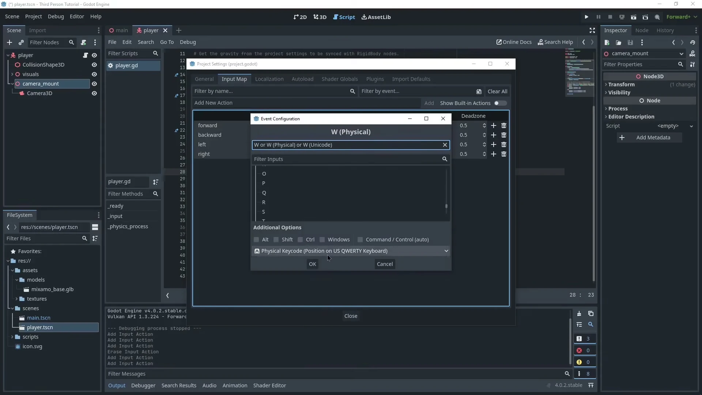Viewport: 702px width, 395px height.
Task: Open the Node tab beside Inspector
Action: tap(642, 30)
